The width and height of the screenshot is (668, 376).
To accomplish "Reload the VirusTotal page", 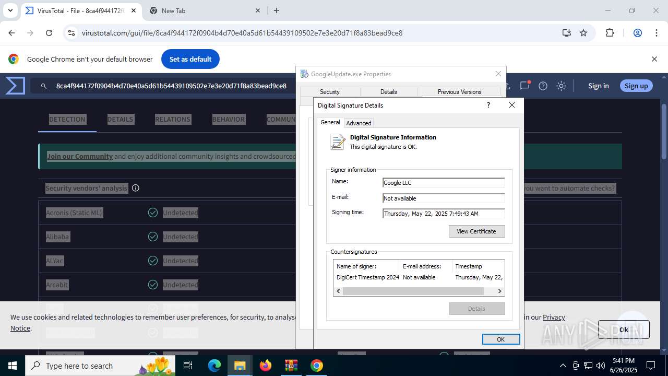I will coord(49,33).
